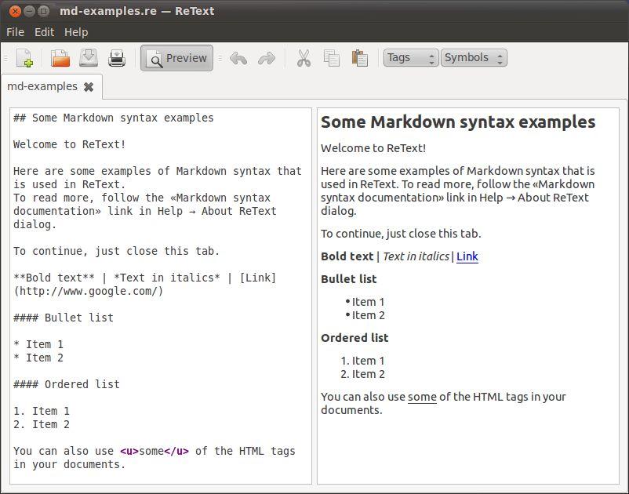This screenshot has height=494, width=629.
Task: Expand the Symbols dropdown
Action: click(474, 58)
